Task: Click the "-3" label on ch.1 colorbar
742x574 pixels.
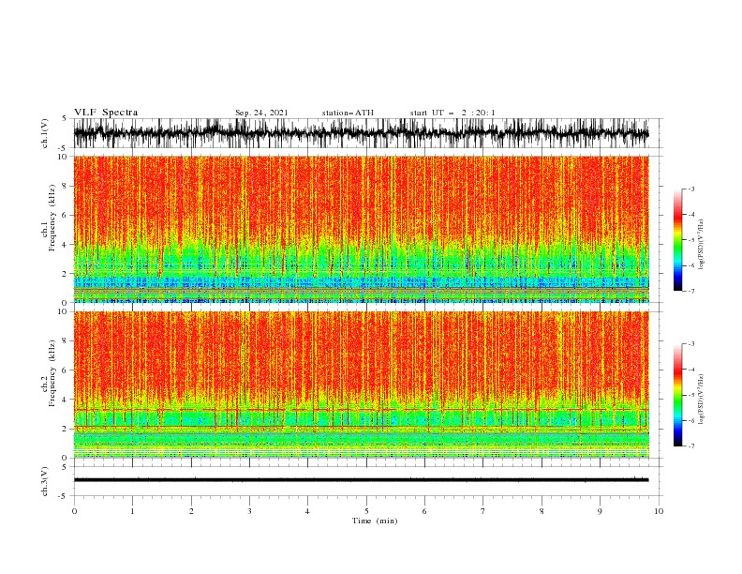Action: pyautogui.click(x=690, y=189)
